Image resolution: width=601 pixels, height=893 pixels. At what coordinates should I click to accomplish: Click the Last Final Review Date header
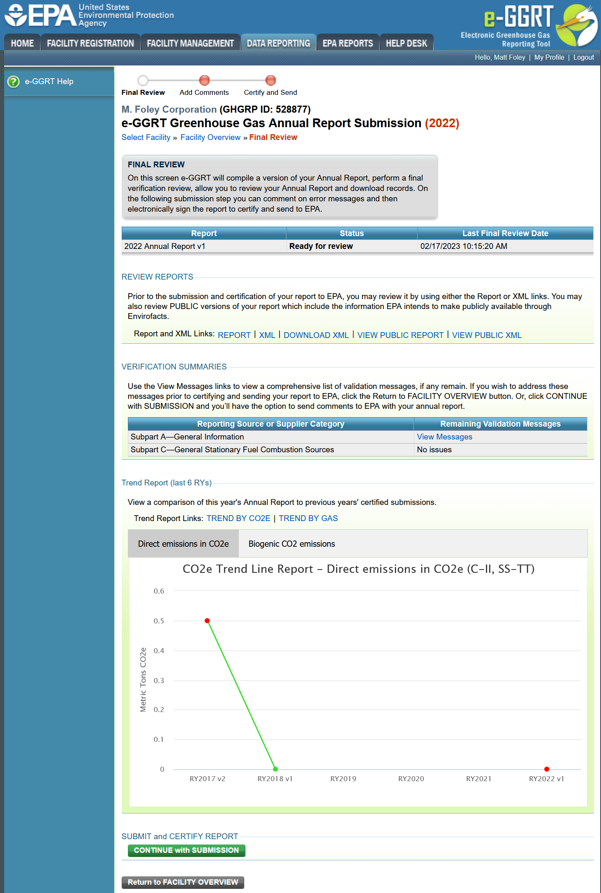pyautogui.click(x=505, y=233)
